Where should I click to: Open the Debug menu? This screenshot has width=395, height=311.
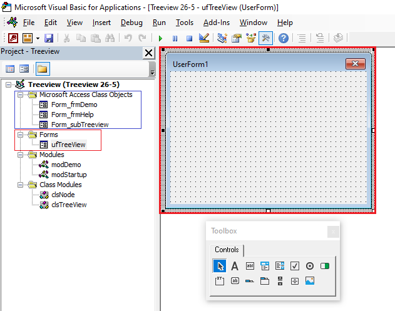click(x=131, y=23)
